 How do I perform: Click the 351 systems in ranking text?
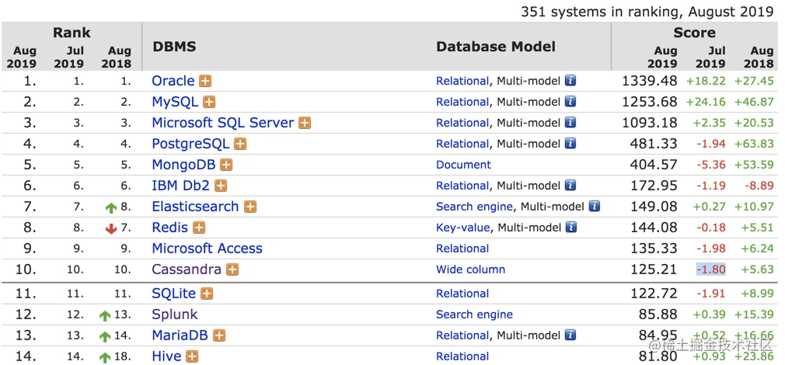tap(647, 12)
